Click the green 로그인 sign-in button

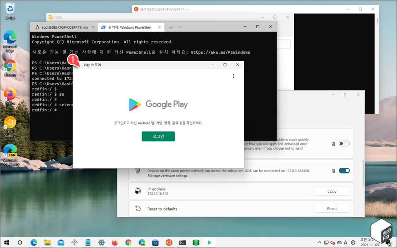158,136
